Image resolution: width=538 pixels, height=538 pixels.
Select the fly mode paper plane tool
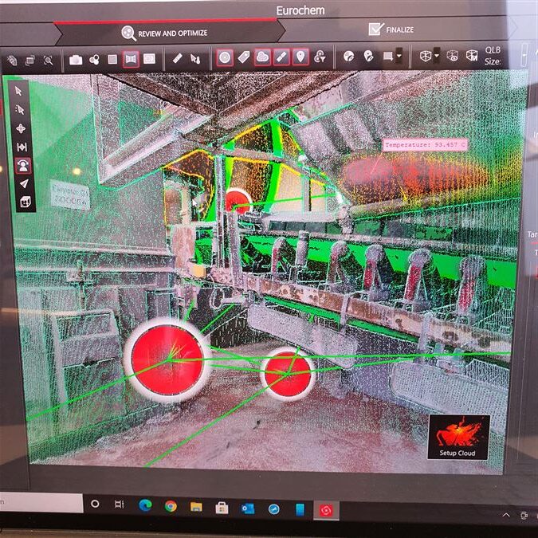pyautogui.click(x=24, y=184)
